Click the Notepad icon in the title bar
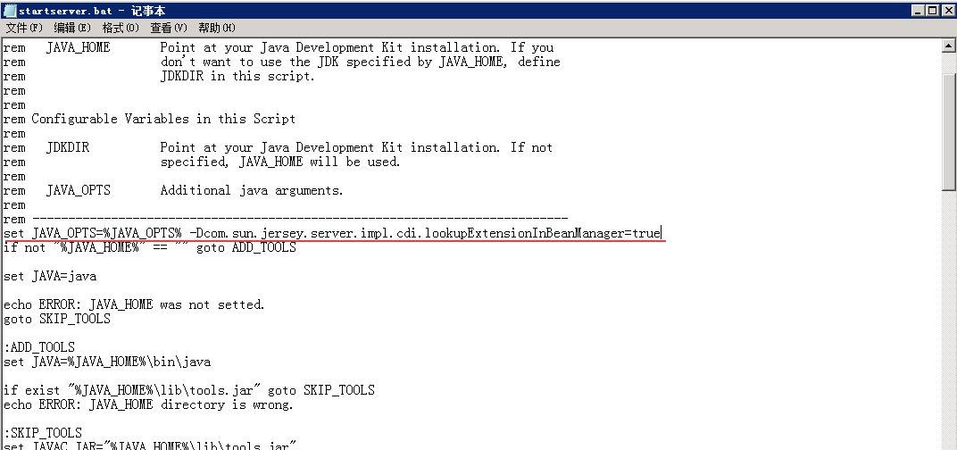Image resolution: width=957 pixels, height=450 pixels. click(x=9, y=11)
